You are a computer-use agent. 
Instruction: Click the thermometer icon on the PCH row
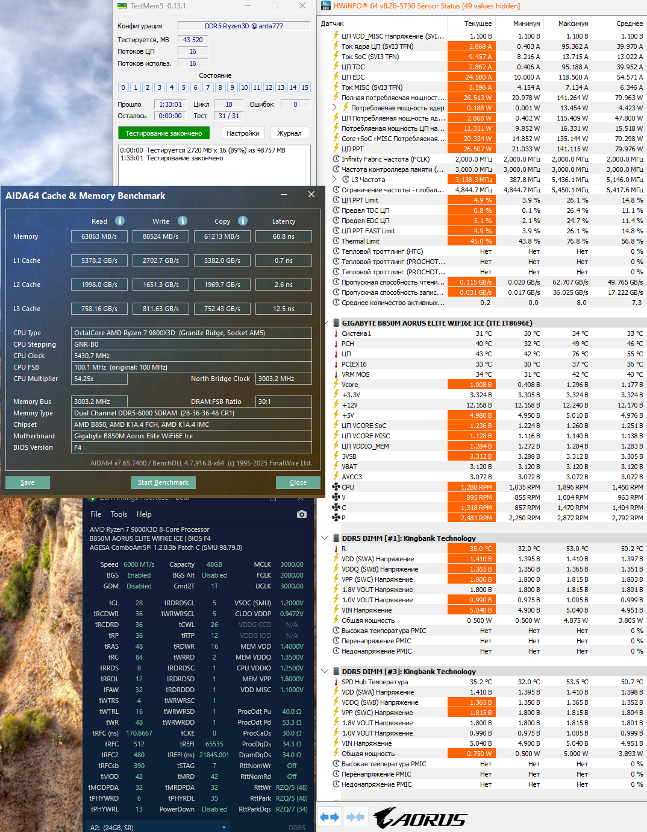click(336, 344)
